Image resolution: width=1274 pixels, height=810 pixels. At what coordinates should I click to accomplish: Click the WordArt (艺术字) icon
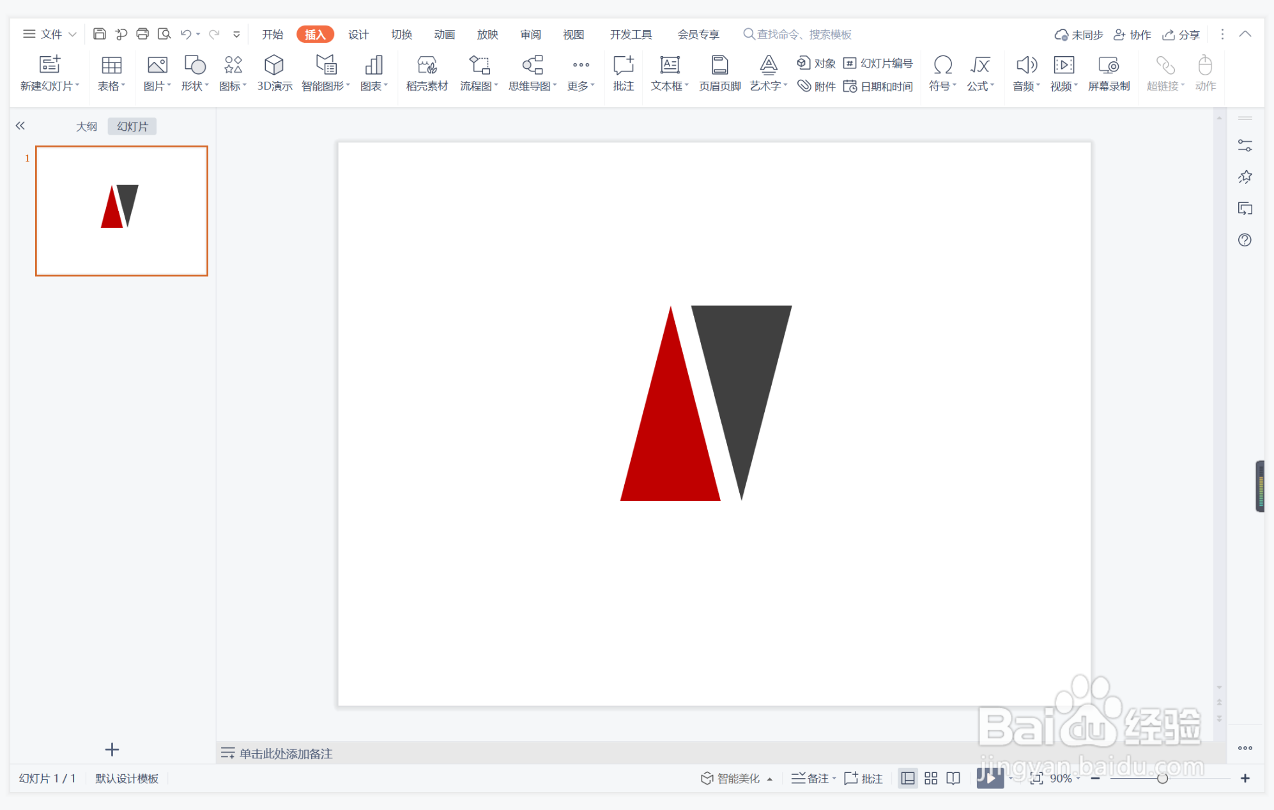click(x=768, y=64)
